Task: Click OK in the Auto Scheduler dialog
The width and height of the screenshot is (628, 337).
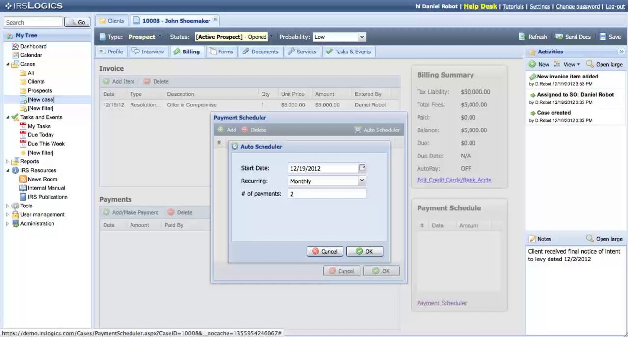Action: coord(365,251)
